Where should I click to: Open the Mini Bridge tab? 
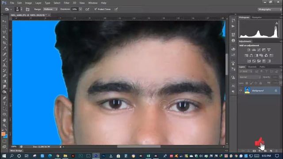(16, 151)
